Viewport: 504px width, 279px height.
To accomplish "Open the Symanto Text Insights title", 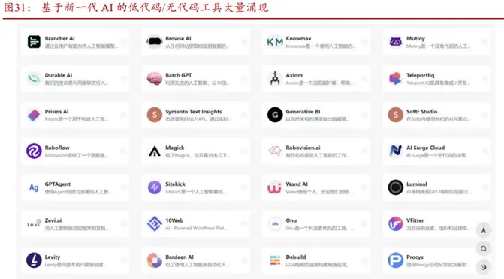I will [x=194, y=112].
